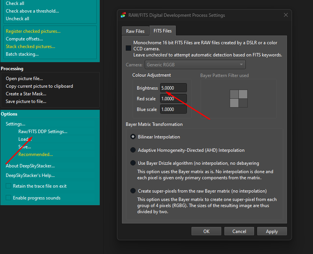Open the Camera Generic RGGB dropdown
The width and height of the screenshot is (313, 254).
(195, 64)
